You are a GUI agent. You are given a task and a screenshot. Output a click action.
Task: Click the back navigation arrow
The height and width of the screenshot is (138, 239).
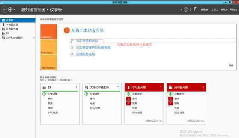[4, 10]
